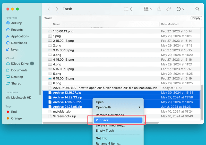
Task: Choose Open from the context menu
Action: pyautogui.click(x=100, y=102)
